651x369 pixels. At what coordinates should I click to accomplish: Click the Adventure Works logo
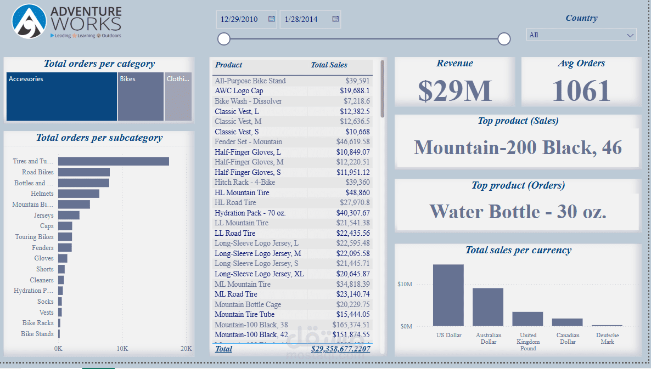click(67, 21)
